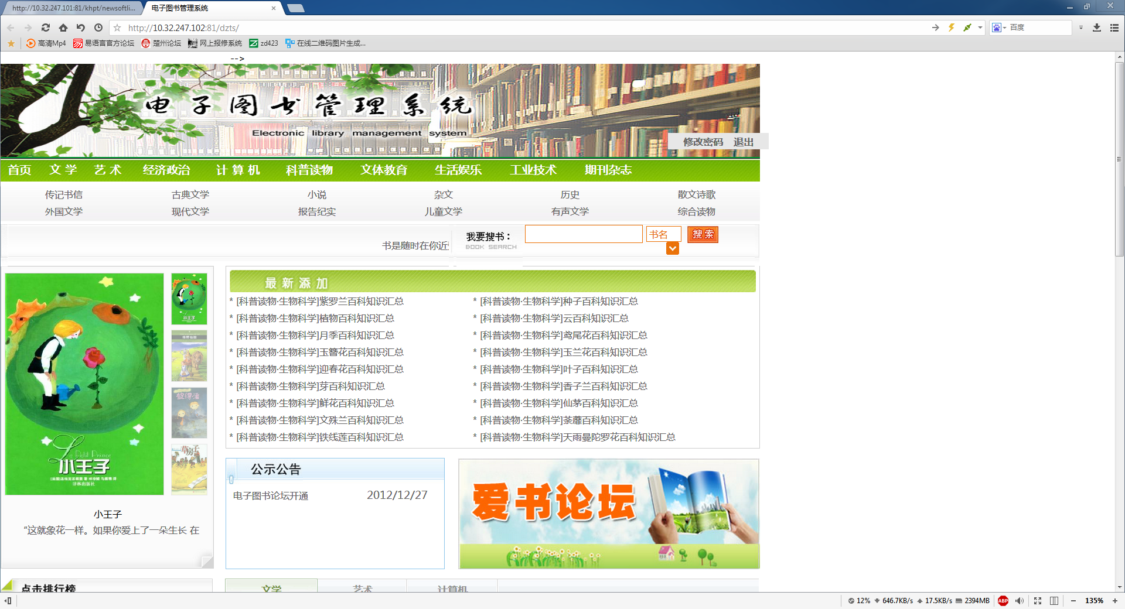The image size is (1125, 609).
Task: Open the large 小王子 book cover
Action: (84, 384)
